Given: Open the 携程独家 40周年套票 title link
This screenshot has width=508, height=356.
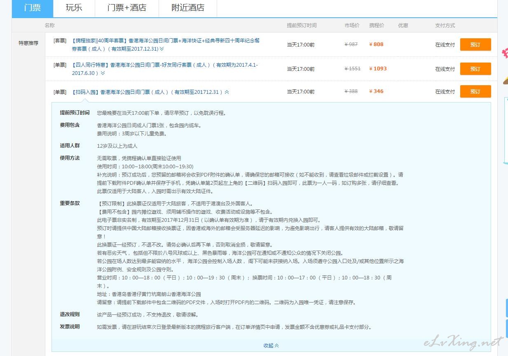Looking at the screenshot, I should [166, 44].
